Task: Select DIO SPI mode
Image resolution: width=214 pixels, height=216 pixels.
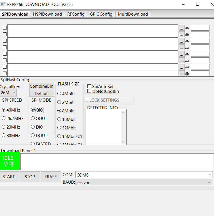Action: point(37,127)
